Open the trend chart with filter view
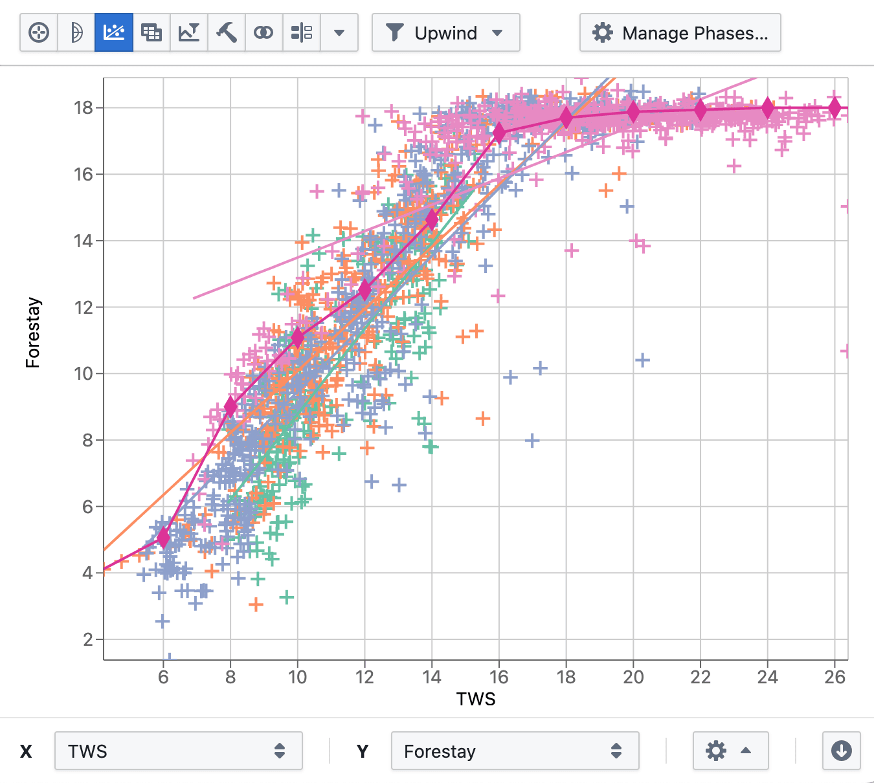This screenshot has width=874, height=783. point(188,32)
